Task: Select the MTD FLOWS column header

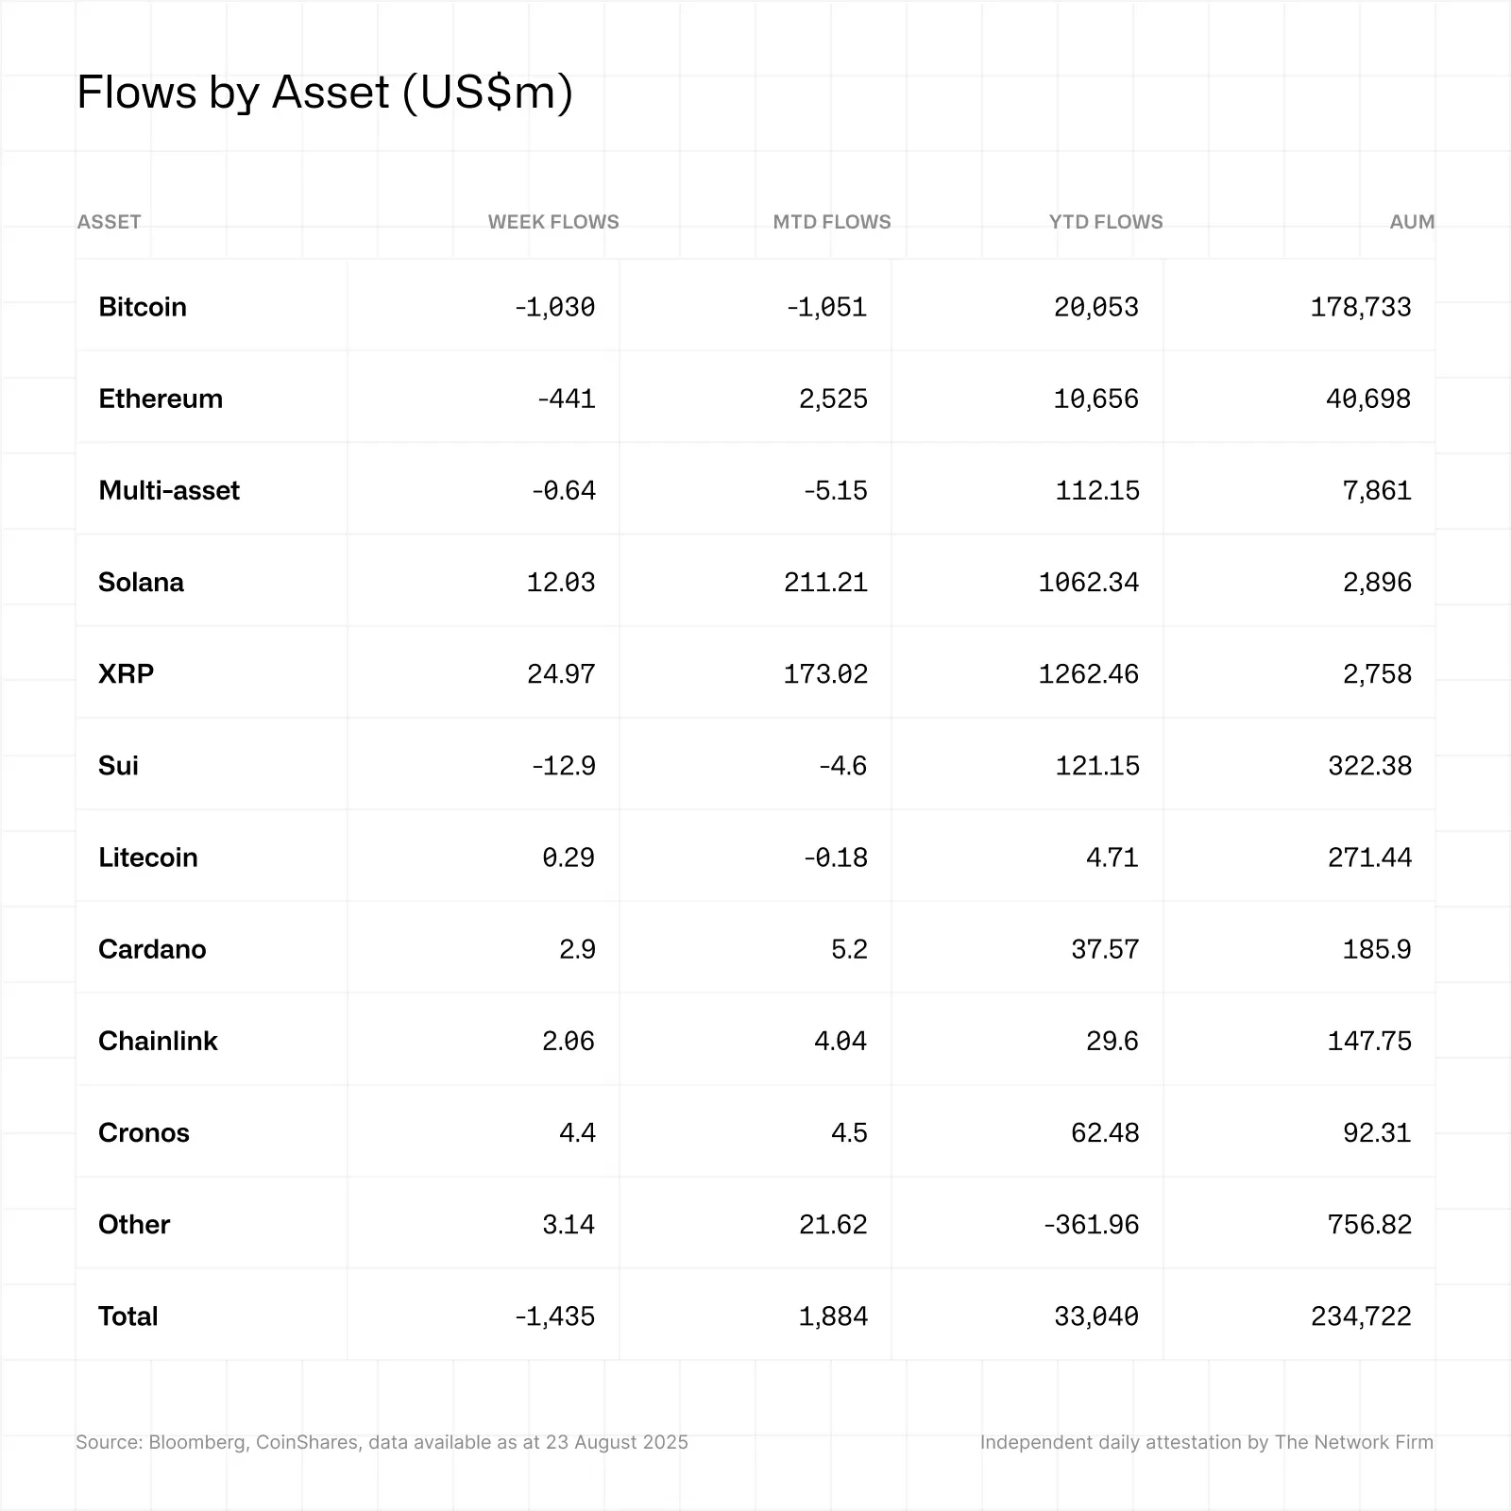Action: (831, 222)
